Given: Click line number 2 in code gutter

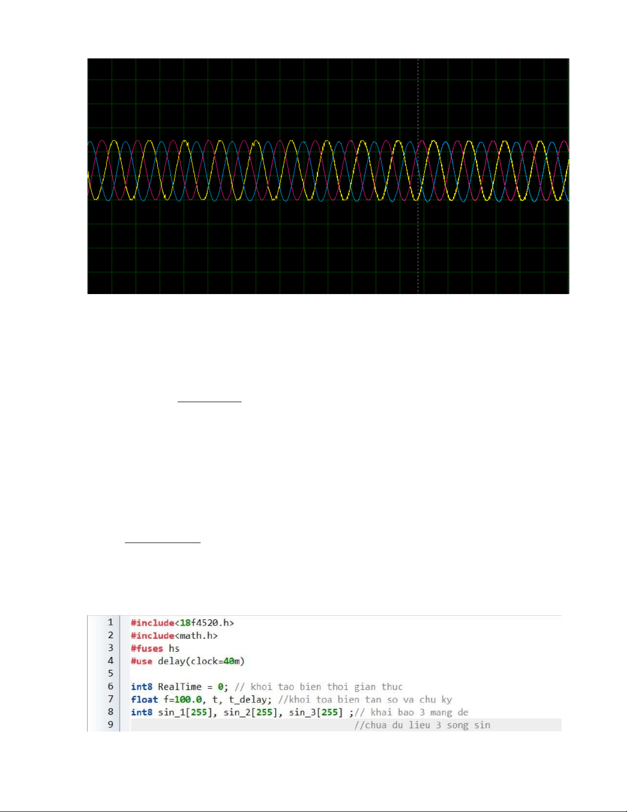Looking at the screenshot, I should point(110,635).
